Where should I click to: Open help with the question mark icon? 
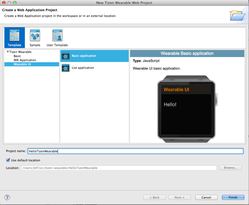(7, 198)
